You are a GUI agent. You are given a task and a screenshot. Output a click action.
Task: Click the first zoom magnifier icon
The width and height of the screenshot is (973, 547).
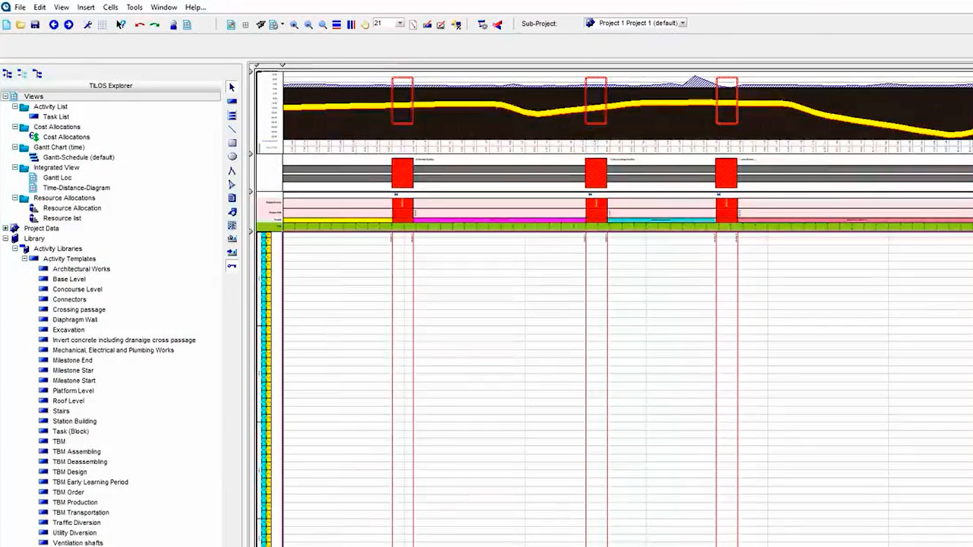[294, 25]
